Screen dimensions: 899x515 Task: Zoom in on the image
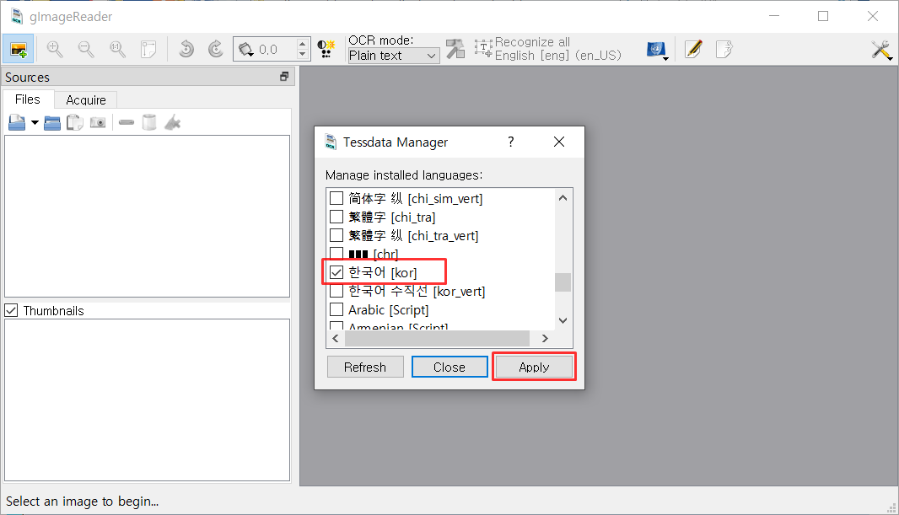55,49
